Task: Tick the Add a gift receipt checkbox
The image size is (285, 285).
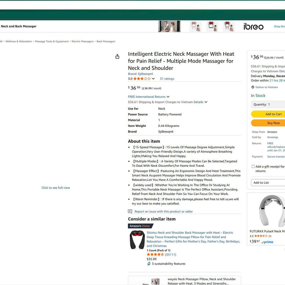Action: click(x=253, y=166)
